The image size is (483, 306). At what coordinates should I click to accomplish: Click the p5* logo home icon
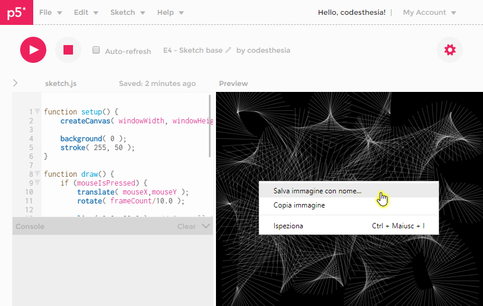click(17, 12)
